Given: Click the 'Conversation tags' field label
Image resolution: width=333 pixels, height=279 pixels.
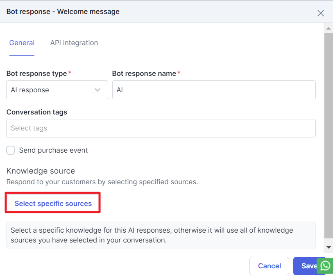Looking at the screenshot, I should click(x=36, y=112).
